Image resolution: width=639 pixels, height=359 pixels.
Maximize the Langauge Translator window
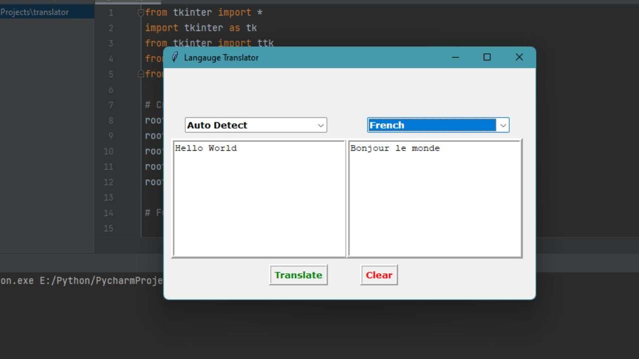[487, 57]
